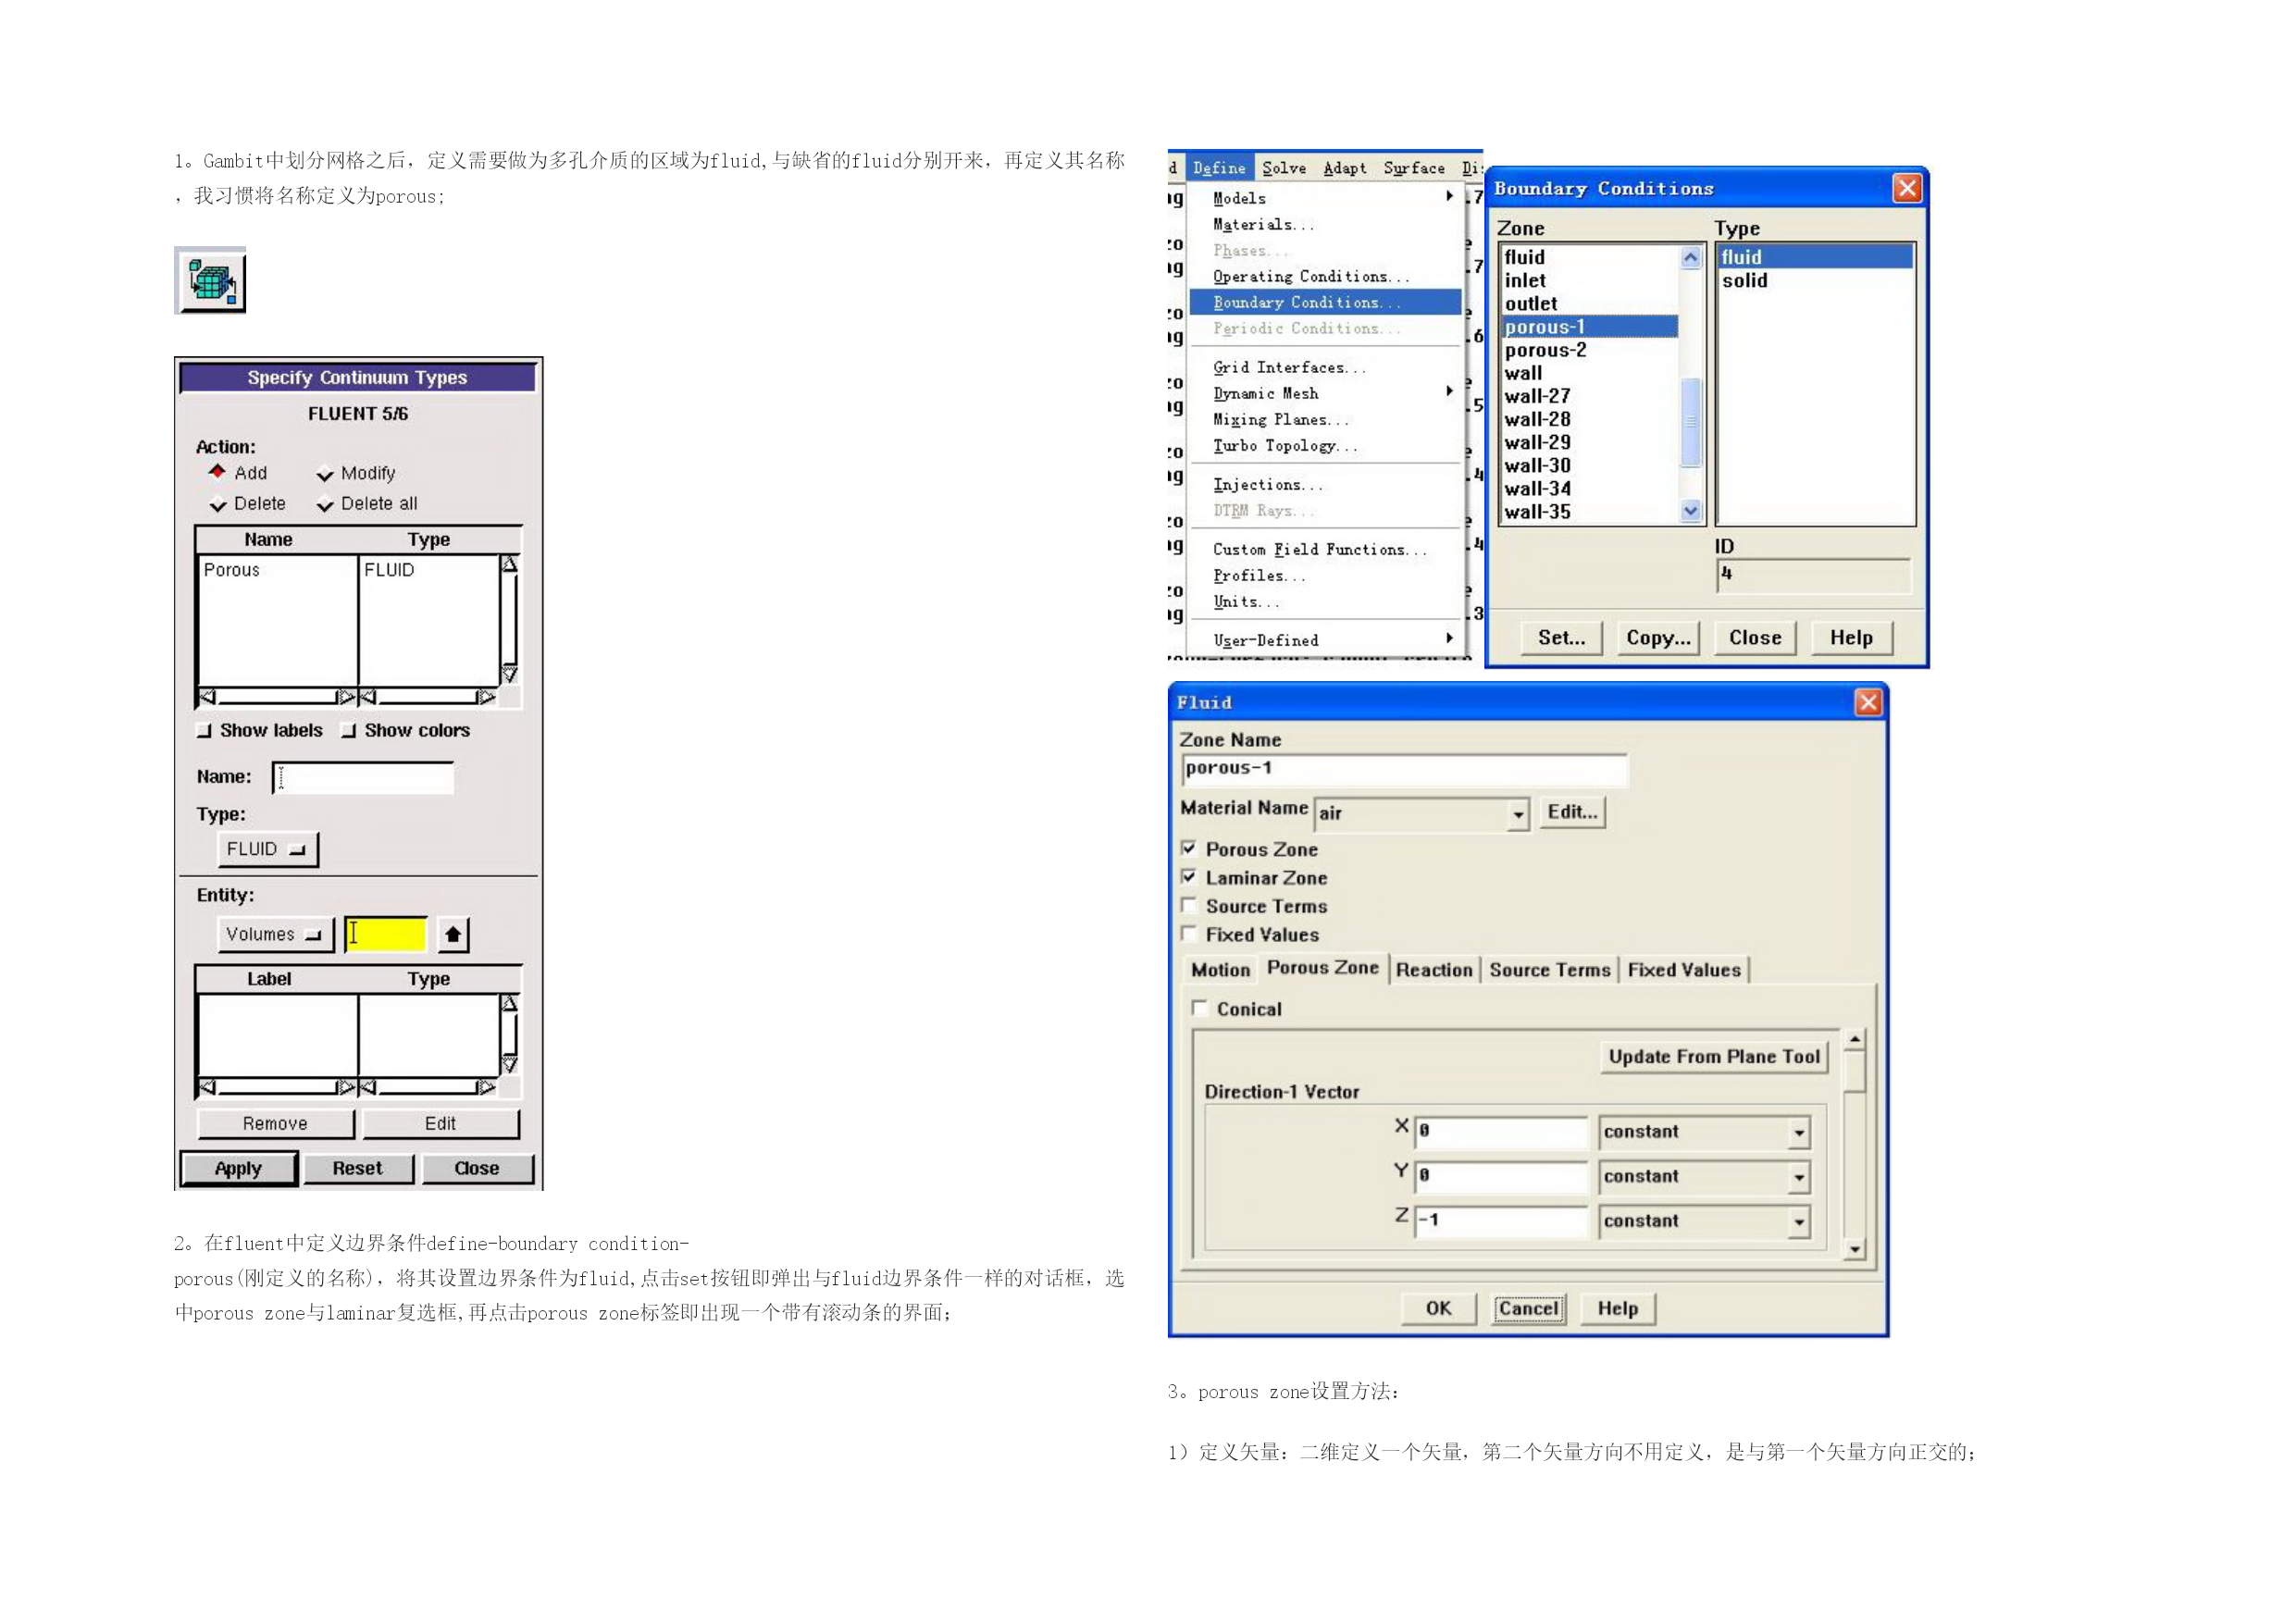2296x1623 pixels.
Task: Open the X direction constant dropdown
Action: tap(1705, 1132)
